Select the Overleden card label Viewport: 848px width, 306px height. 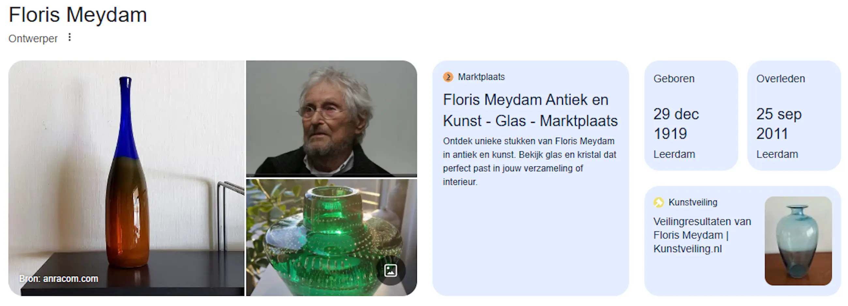(780, 78)
